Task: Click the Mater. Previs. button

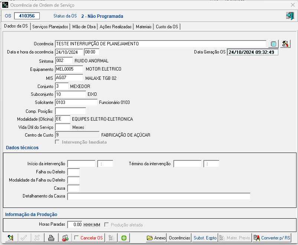Action: click(235, 238)
